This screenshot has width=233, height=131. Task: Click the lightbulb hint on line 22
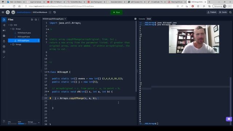pos(50,98)
